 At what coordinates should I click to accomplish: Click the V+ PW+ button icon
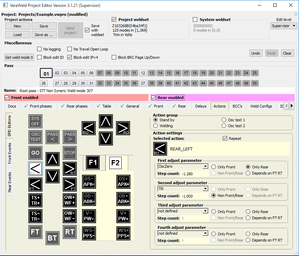pyautogui.click(x=123, y=216)
